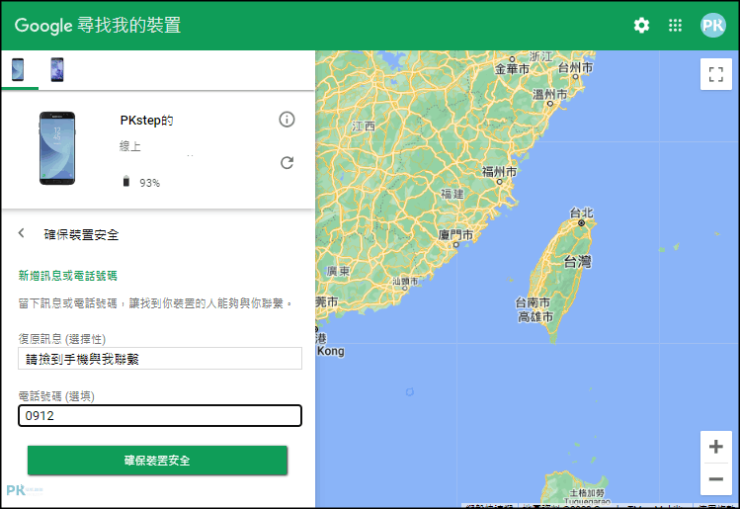Click the 台州市 map label
This screenshot has height=509, width=740.
pyautogui.click(x=575, y=68)
